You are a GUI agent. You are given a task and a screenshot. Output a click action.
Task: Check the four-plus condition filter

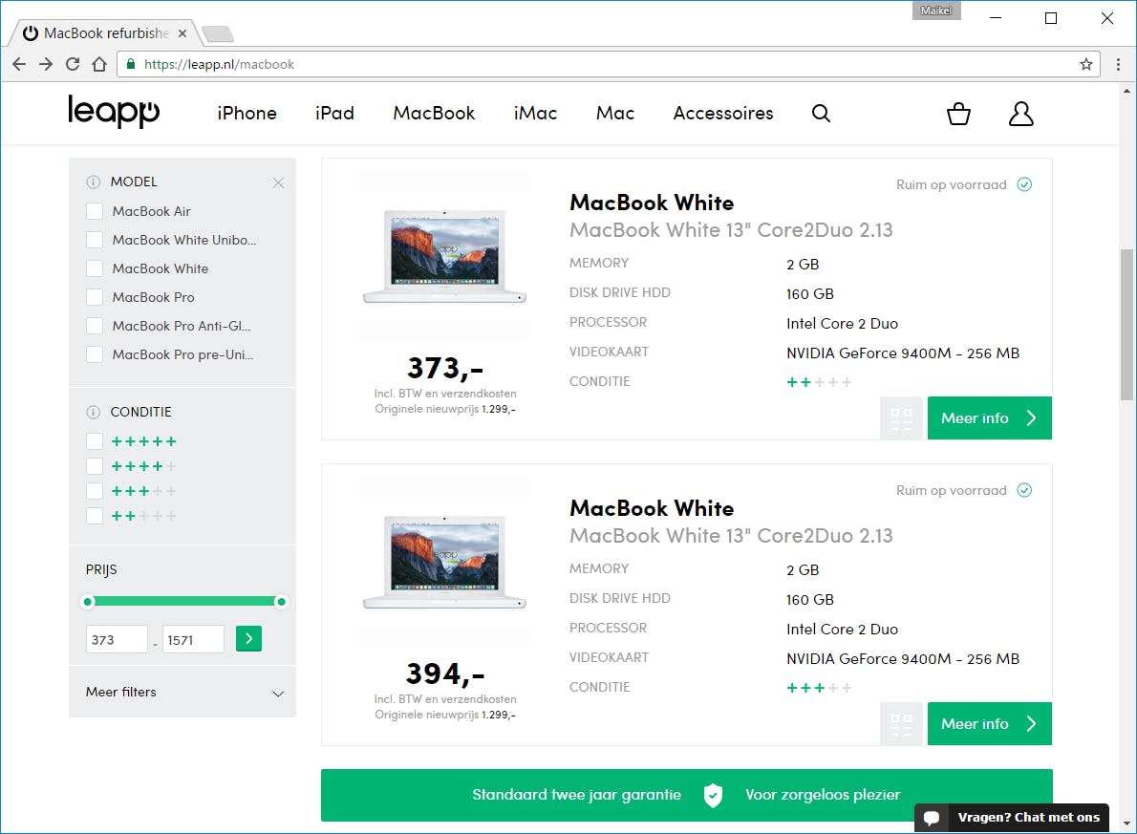pos(95,466)
